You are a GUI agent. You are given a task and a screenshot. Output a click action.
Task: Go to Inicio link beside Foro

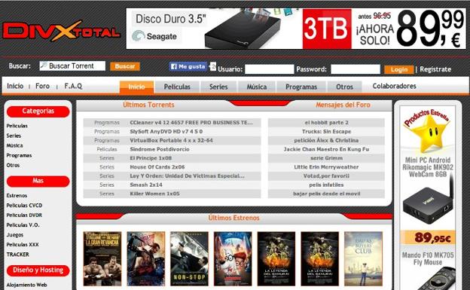(x=15, y=86)
